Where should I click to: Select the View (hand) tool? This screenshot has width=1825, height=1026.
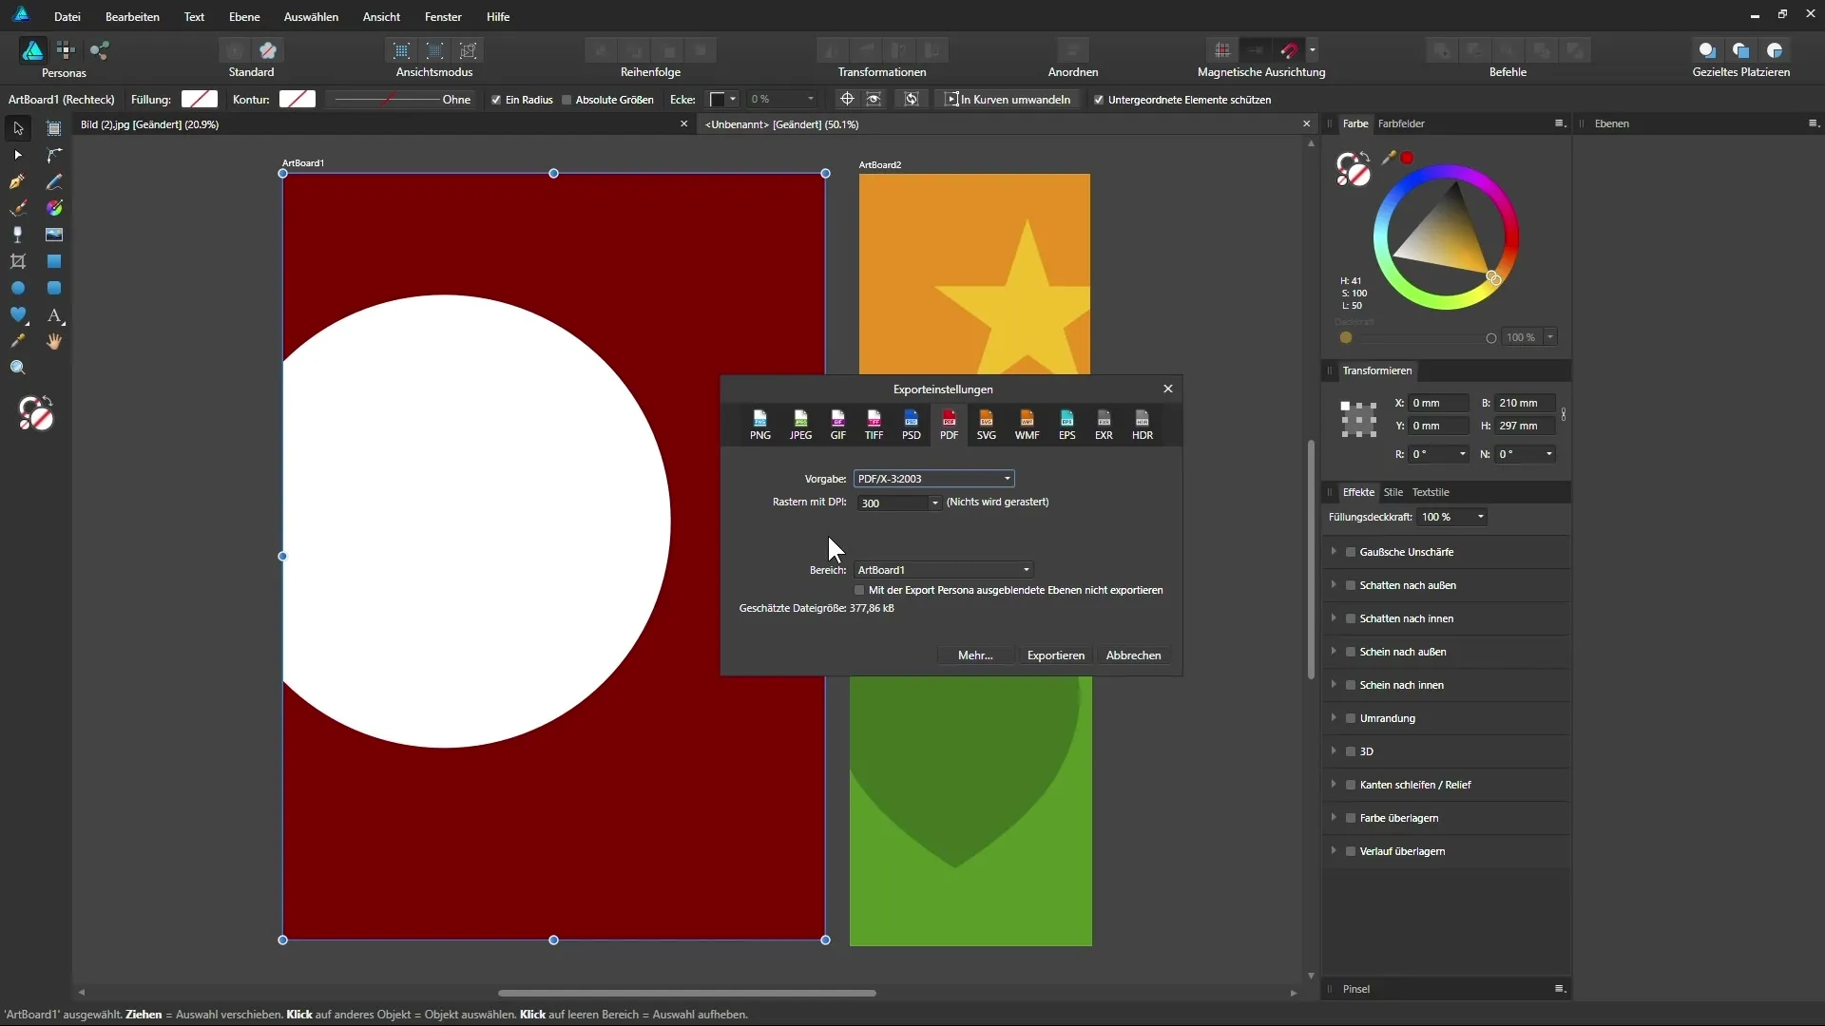point(54,341)
